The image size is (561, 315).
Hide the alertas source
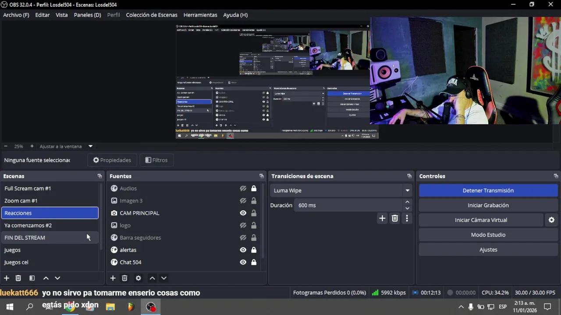(x=243, y=250)
